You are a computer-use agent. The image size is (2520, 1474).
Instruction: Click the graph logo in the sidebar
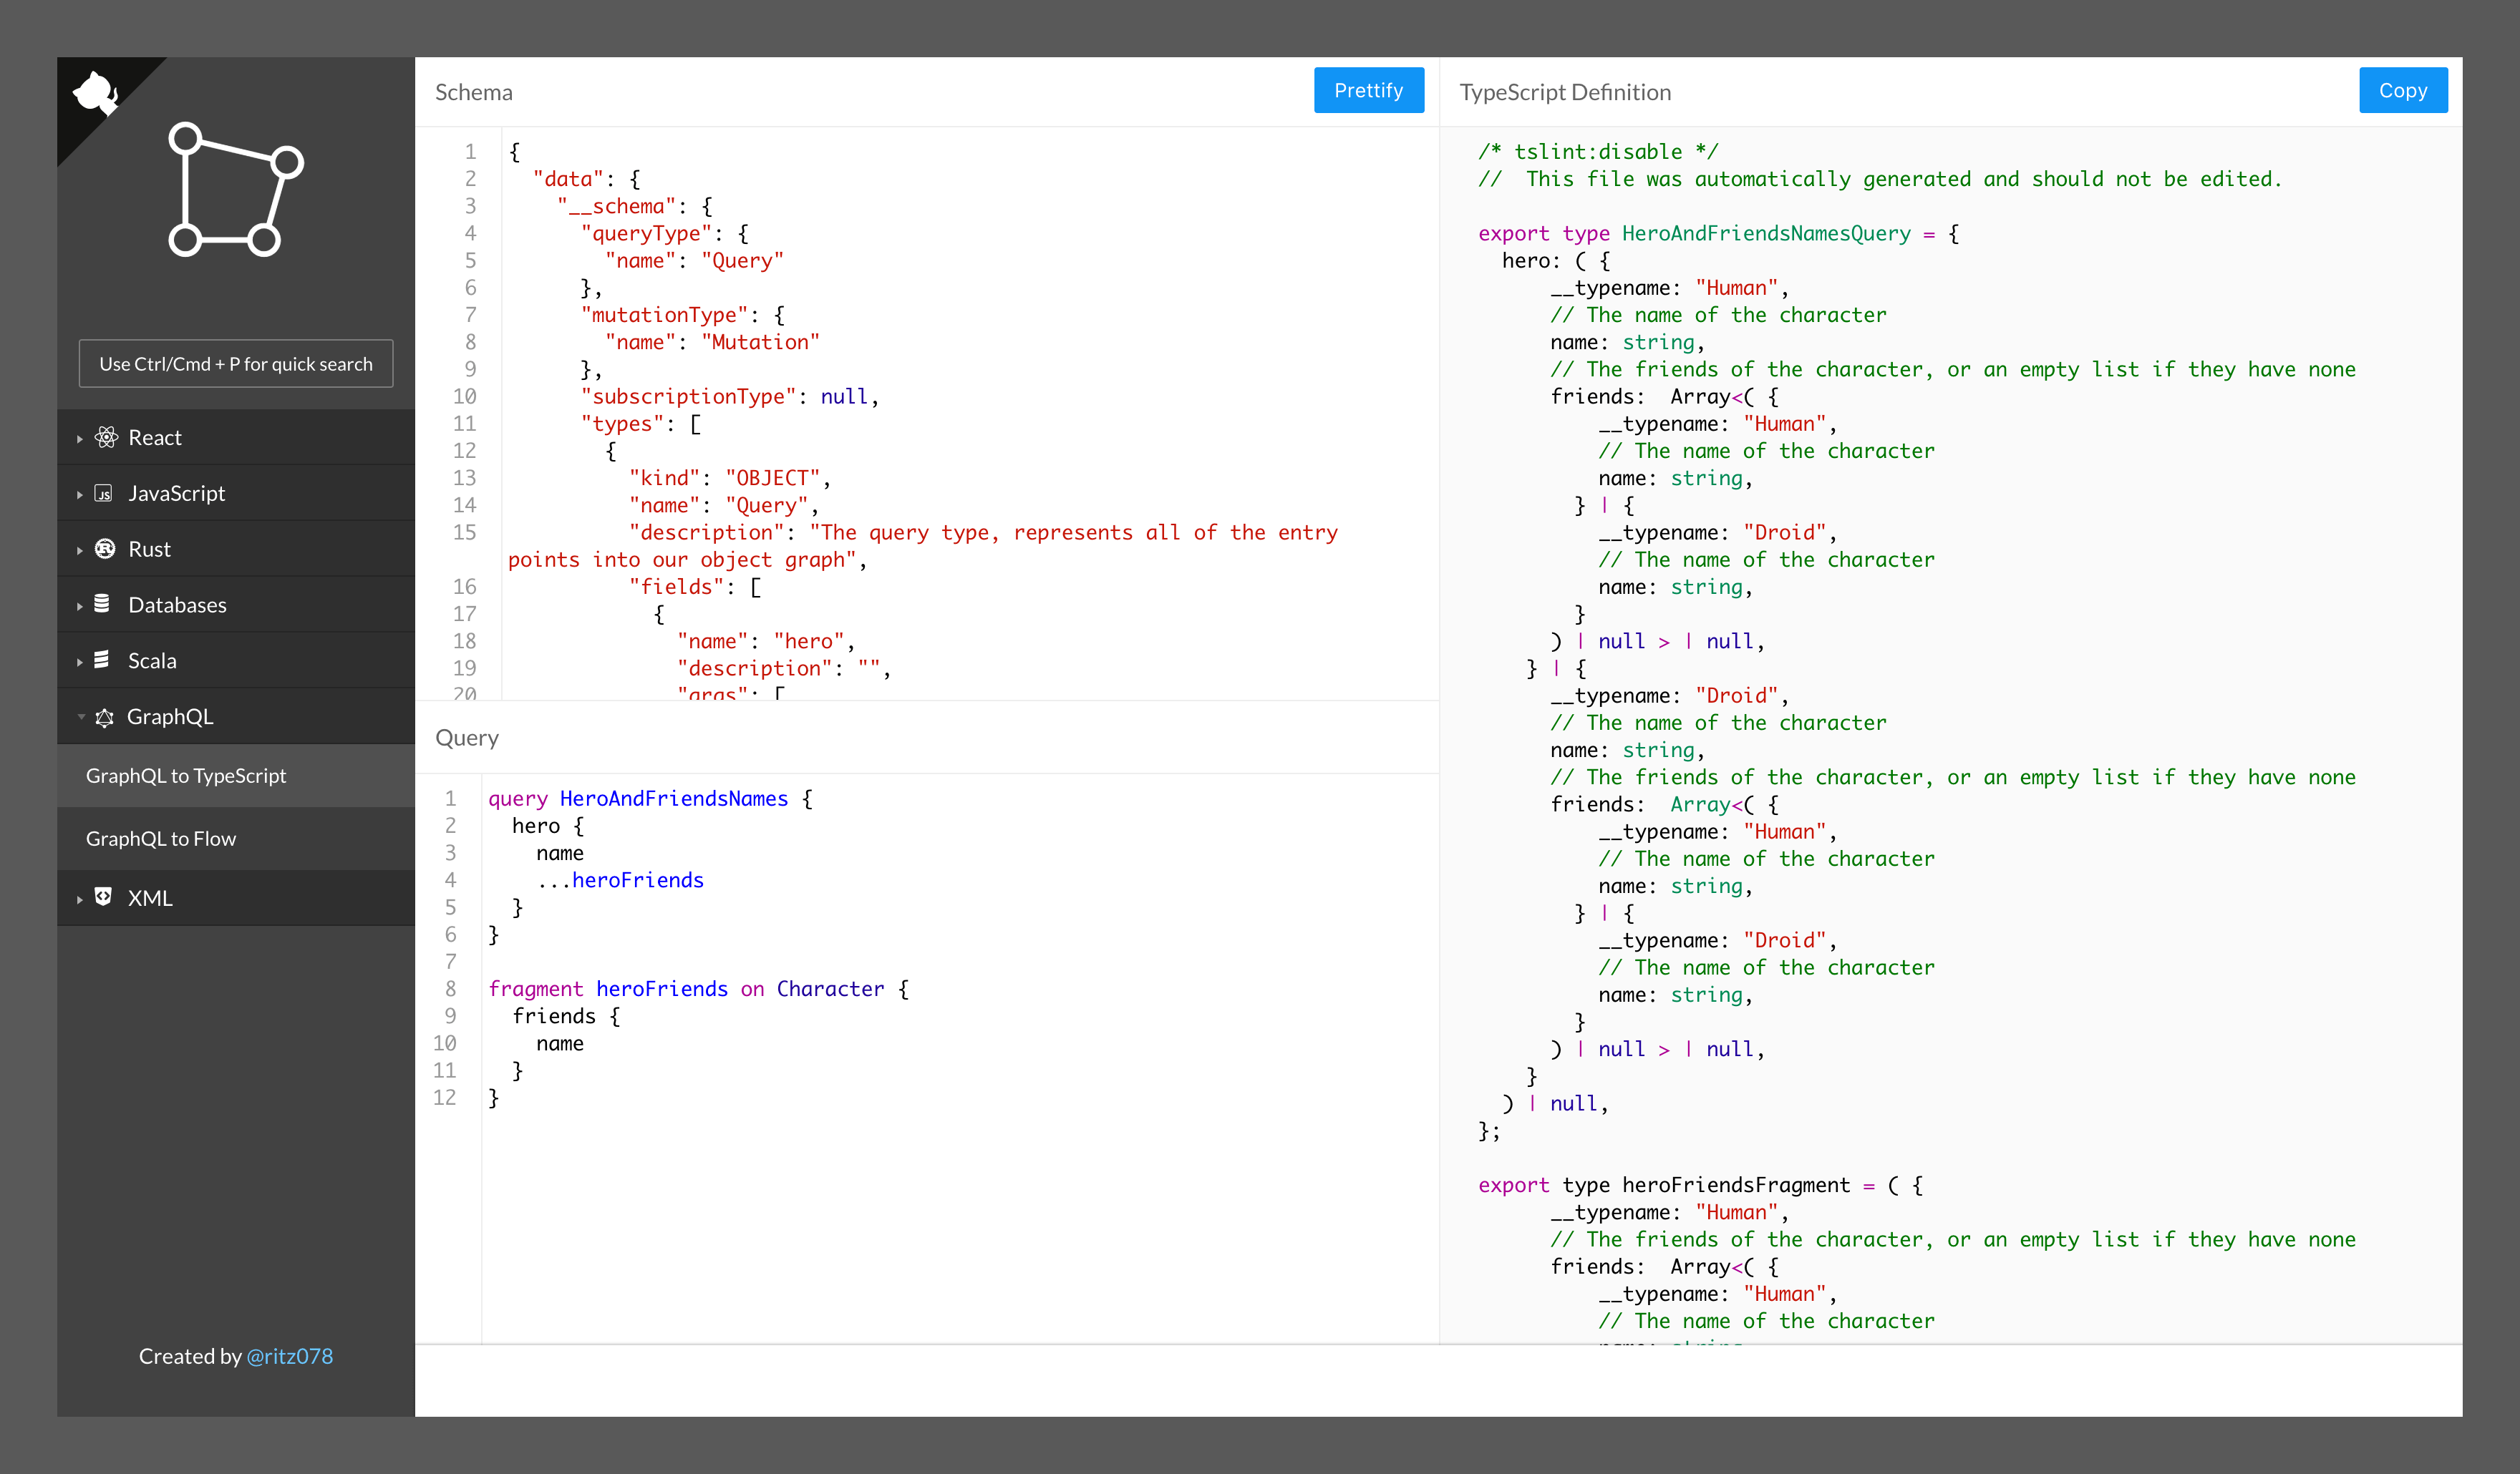(235, 190)
